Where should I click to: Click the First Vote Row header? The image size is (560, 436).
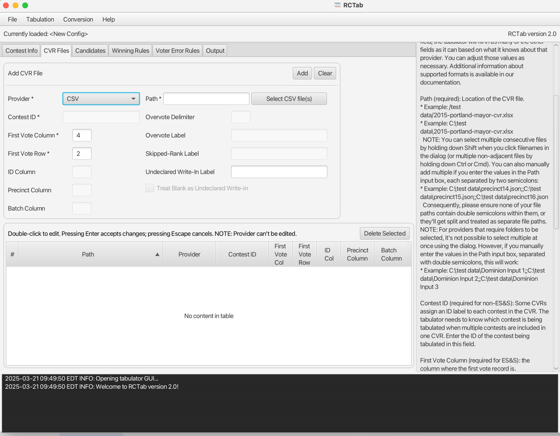[x=304, y=255]
